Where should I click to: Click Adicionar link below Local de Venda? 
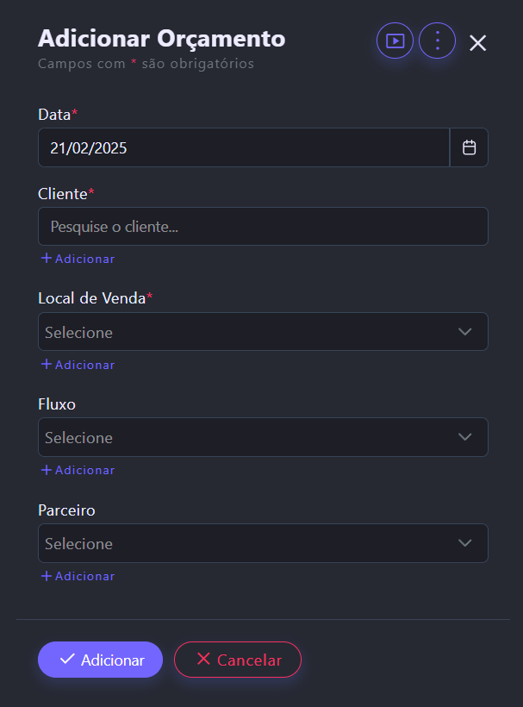point(78,365)
